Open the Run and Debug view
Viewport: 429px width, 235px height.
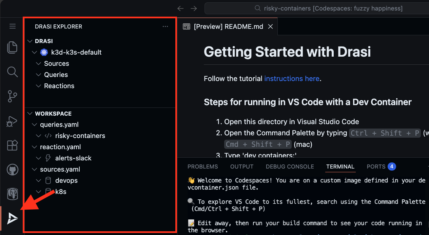pyautogui.click(x=12, y=121)
